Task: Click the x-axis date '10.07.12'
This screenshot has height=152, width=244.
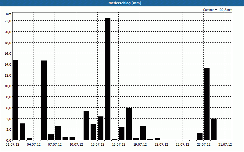Action: coord(76,145)
